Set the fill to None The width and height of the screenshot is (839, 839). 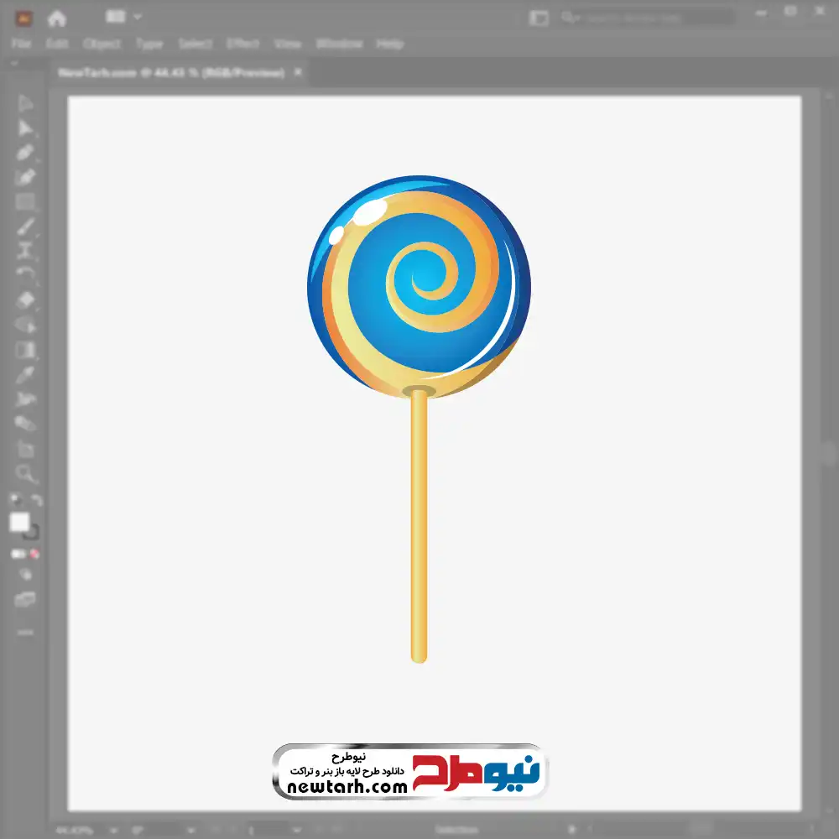[35, 555]
